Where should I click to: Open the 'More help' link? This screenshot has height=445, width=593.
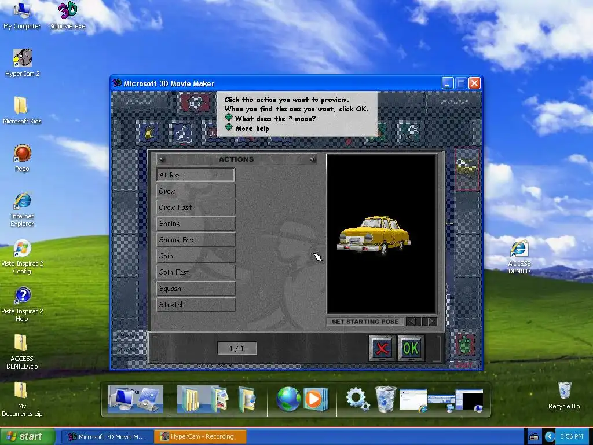[x=252, y=129]
